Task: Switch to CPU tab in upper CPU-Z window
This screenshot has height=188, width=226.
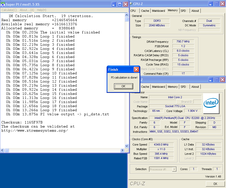Action: 133,11
